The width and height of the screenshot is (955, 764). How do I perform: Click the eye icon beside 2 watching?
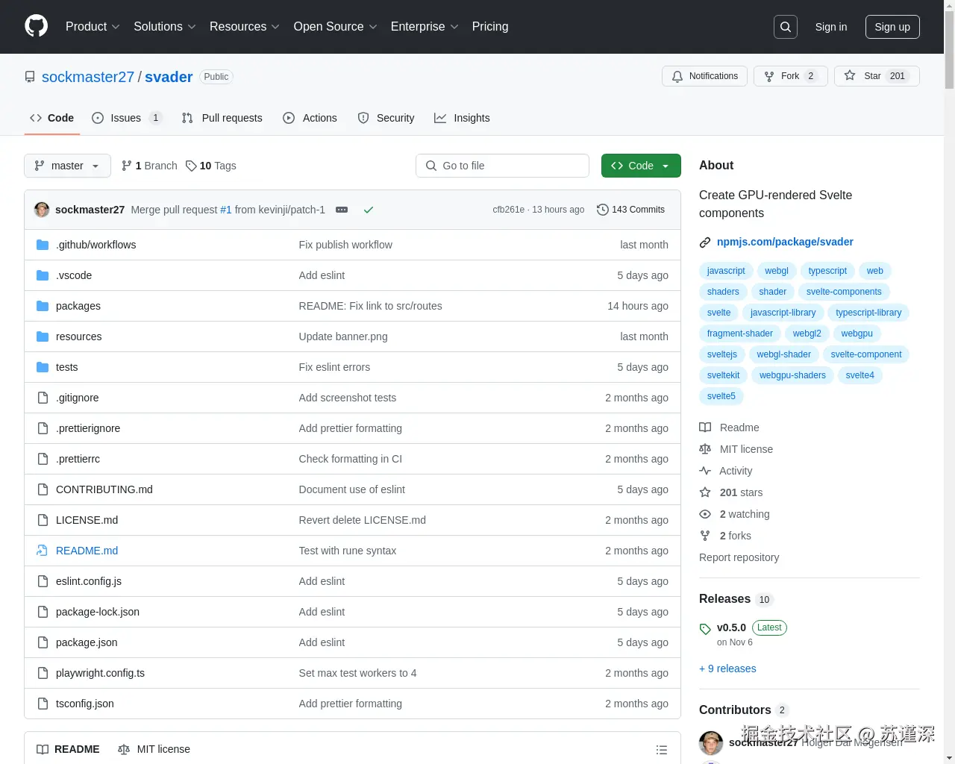705,514
